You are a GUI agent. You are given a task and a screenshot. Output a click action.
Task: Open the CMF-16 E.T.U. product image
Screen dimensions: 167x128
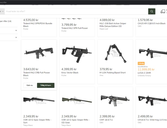coord(115,101)
